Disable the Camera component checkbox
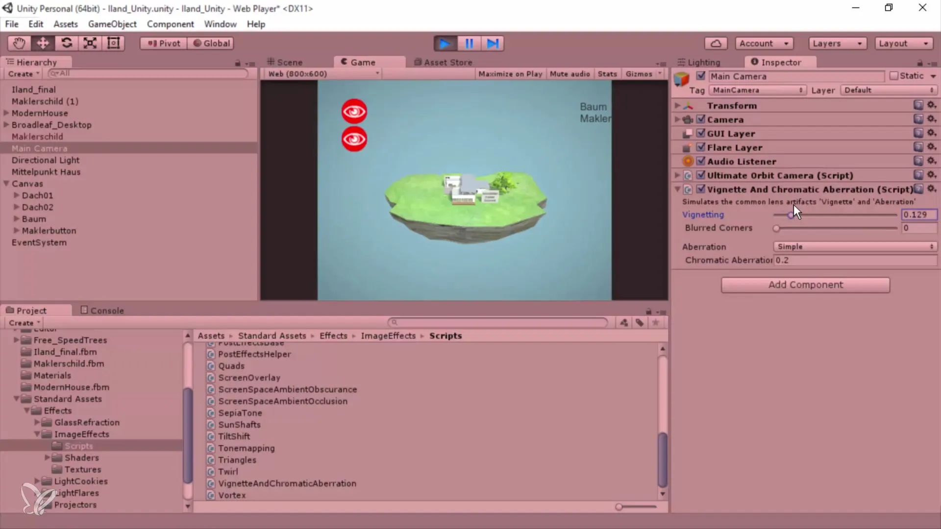Image resolution: width=941 pixels, height=529 pixels. coord(701,119)
